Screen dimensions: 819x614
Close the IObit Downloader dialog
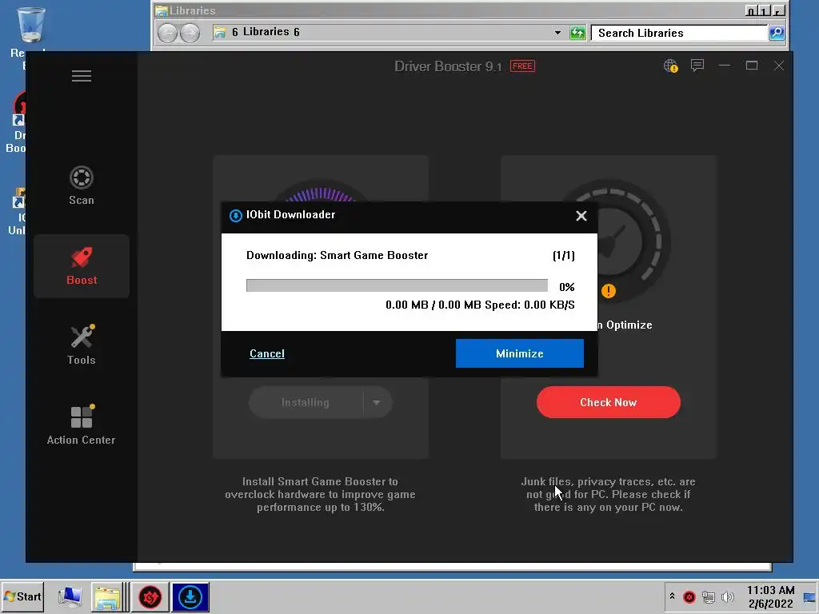coord(581,216)
